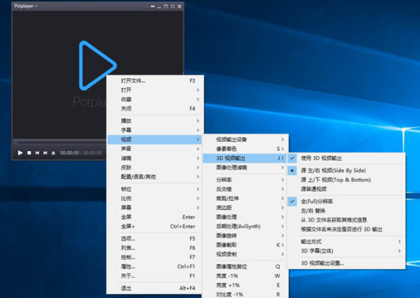Image resolution: width=420 pixels, height=298 pixels.
Task: Open '视频录制' recording submenu
Action: tap(245, 254)
